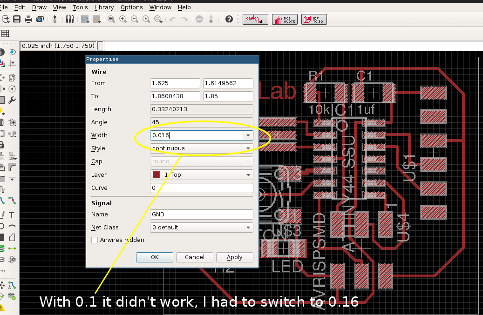This screenshot has height=315, width=483.
Task: Open the Tools menu
Action: (80, 7)
